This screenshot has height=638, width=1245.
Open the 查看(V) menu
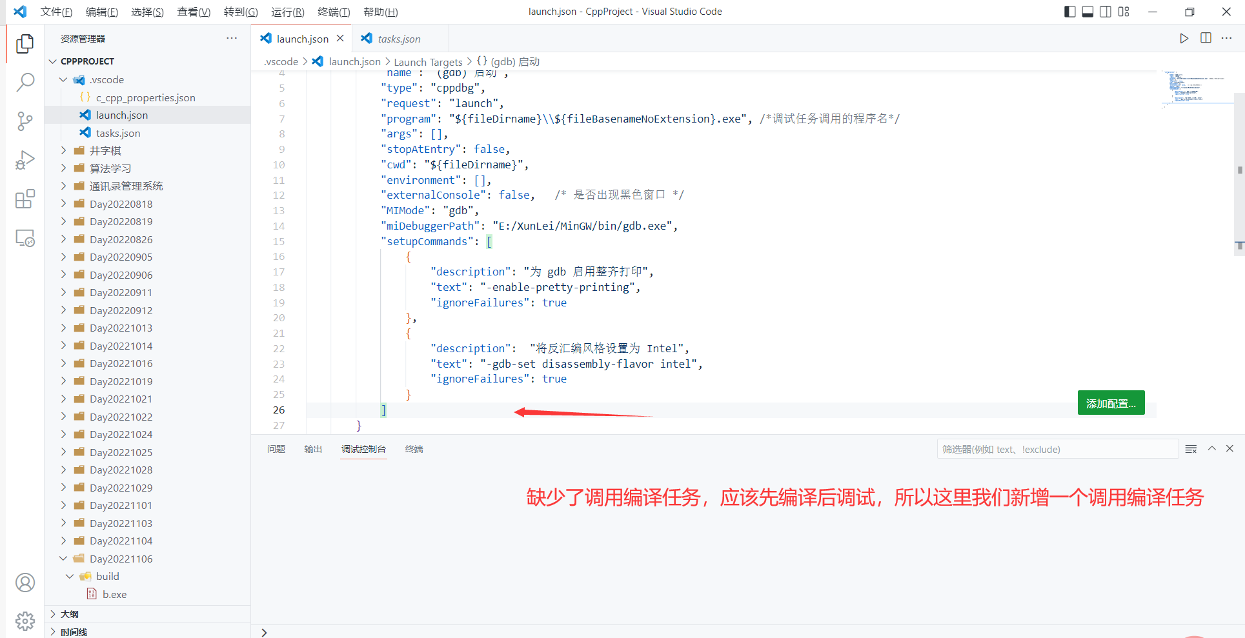click(x=194, y=12)
